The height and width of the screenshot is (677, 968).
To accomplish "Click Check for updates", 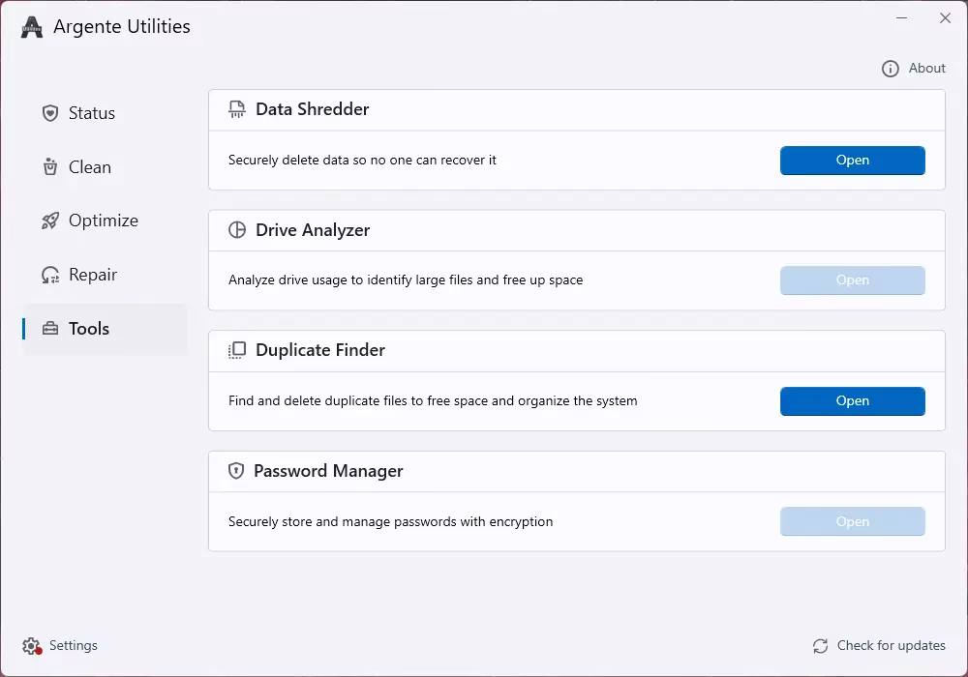I will point(891,645).
